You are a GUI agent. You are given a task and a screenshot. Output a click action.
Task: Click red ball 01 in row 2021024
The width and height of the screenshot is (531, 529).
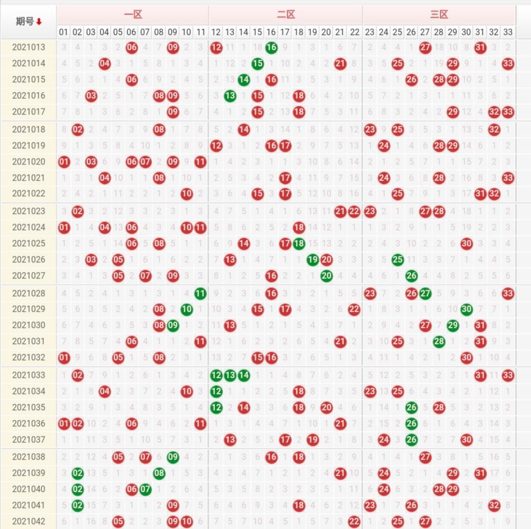click(63, 227)
